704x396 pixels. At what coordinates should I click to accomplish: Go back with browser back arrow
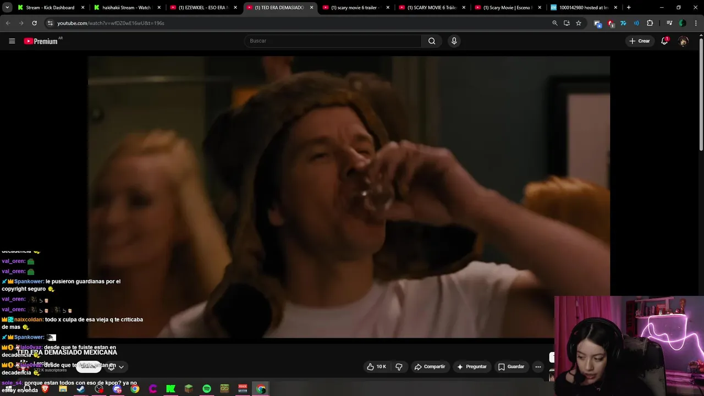(8, 23)
